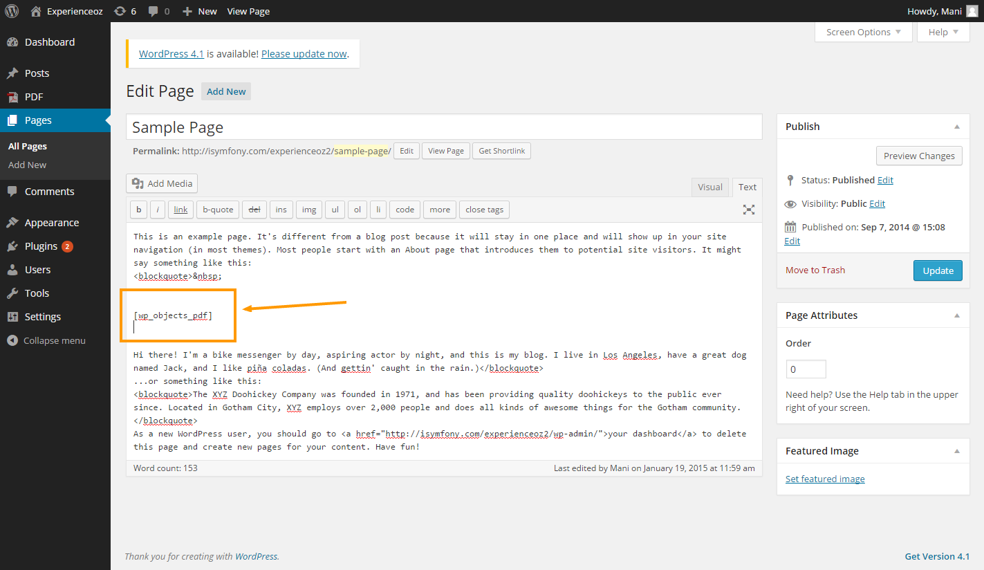Click permalink Edit button
Screen dimensions: 984x570
tap(407, 151)
